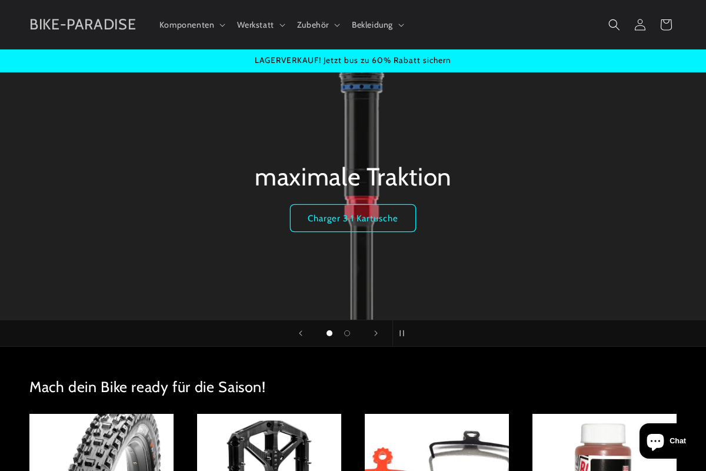Click the account login icon
This screenshot has height=471, width=706.
pyautogui.click(x=640, y=25)
